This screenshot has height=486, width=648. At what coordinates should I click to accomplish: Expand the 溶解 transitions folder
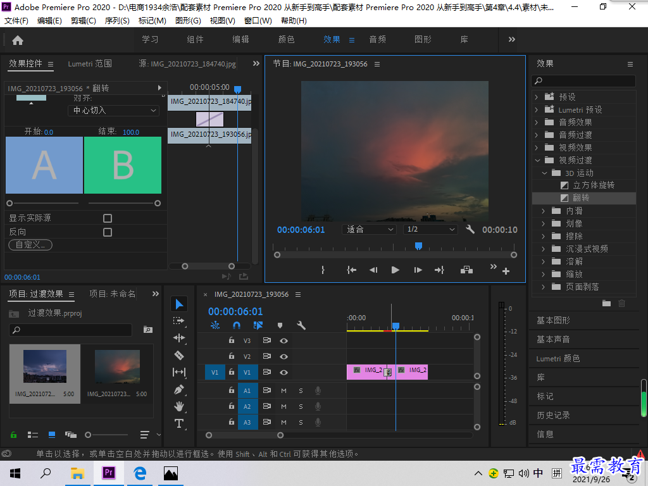coord(544,261)
